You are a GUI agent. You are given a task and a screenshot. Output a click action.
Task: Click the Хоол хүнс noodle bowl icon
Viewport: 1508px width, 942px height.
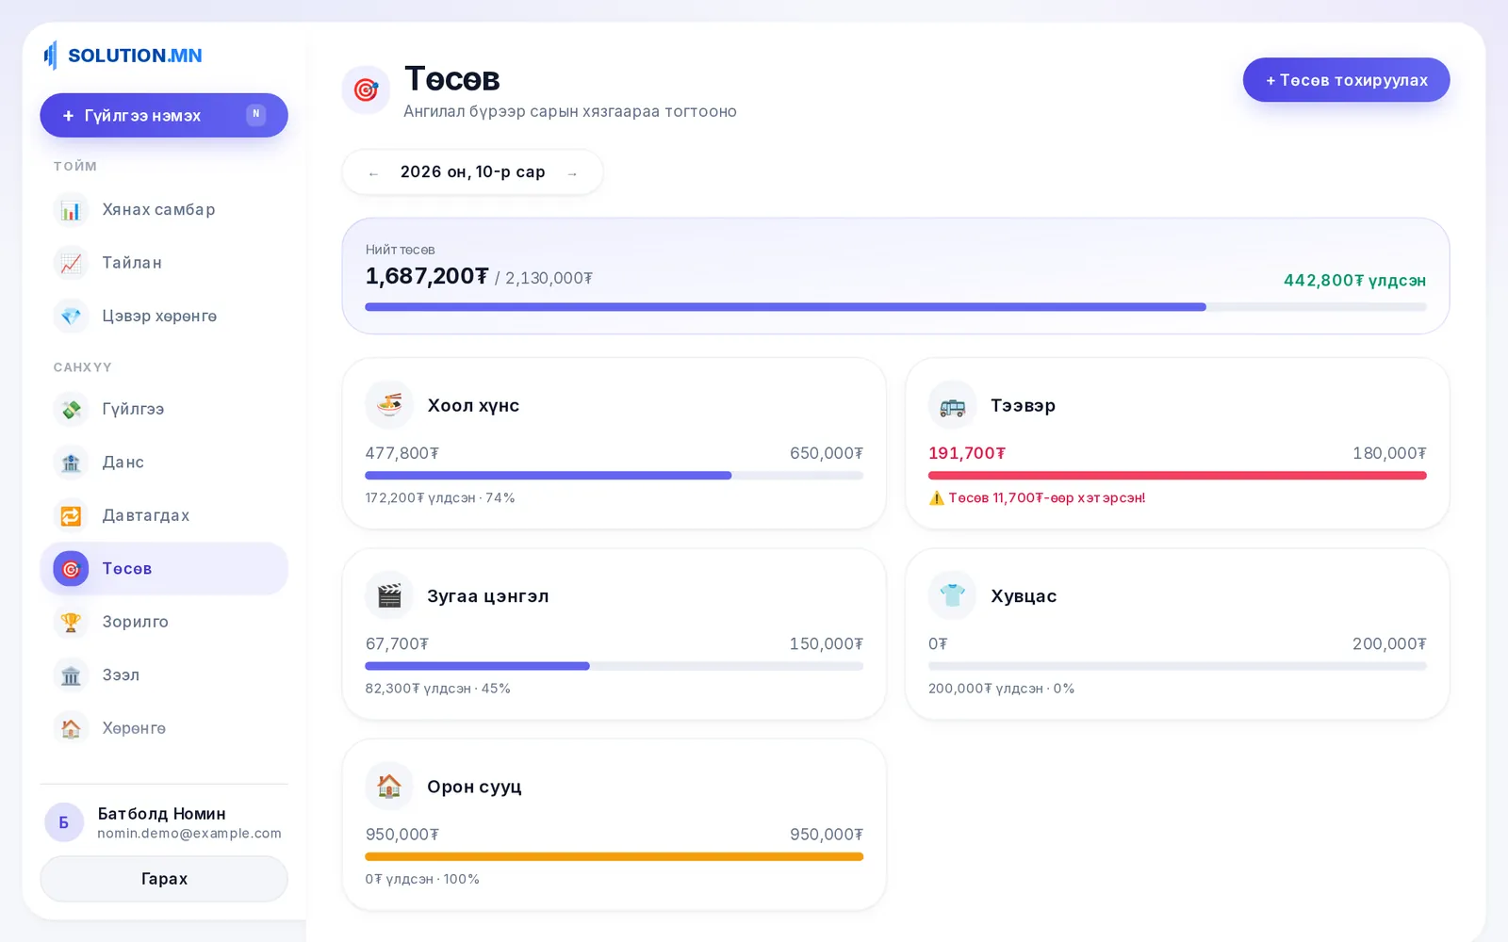[389, 405]
